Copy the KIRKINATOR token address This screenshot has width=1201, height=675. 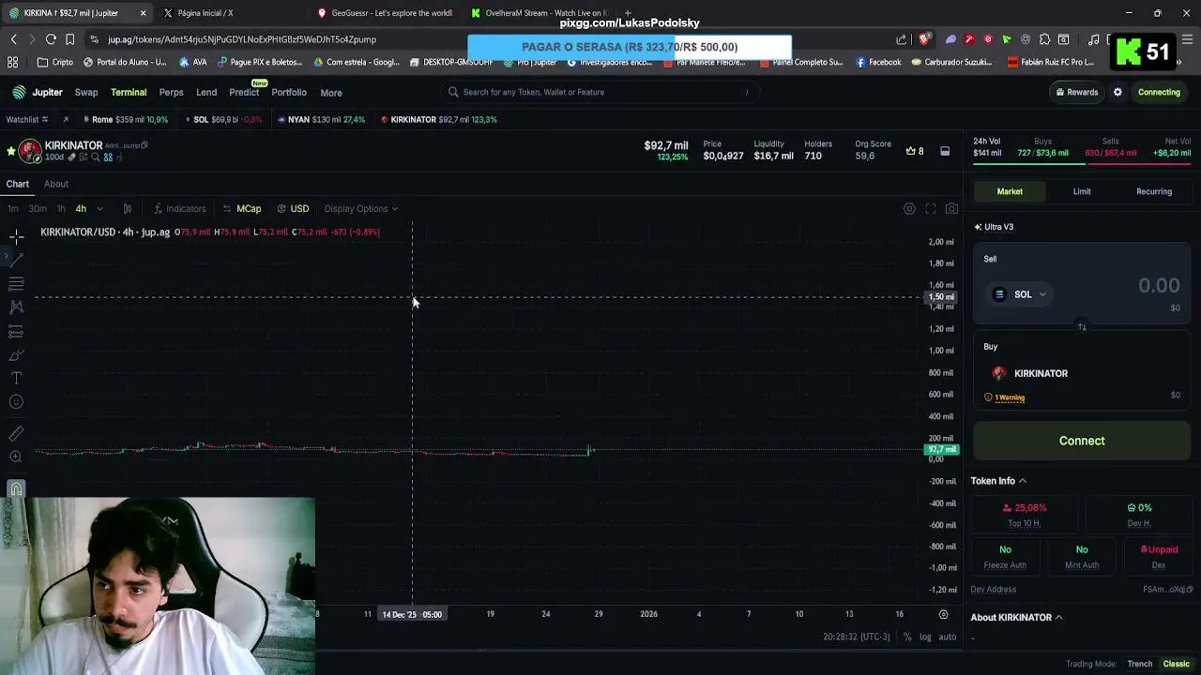[x=144, y=145]
